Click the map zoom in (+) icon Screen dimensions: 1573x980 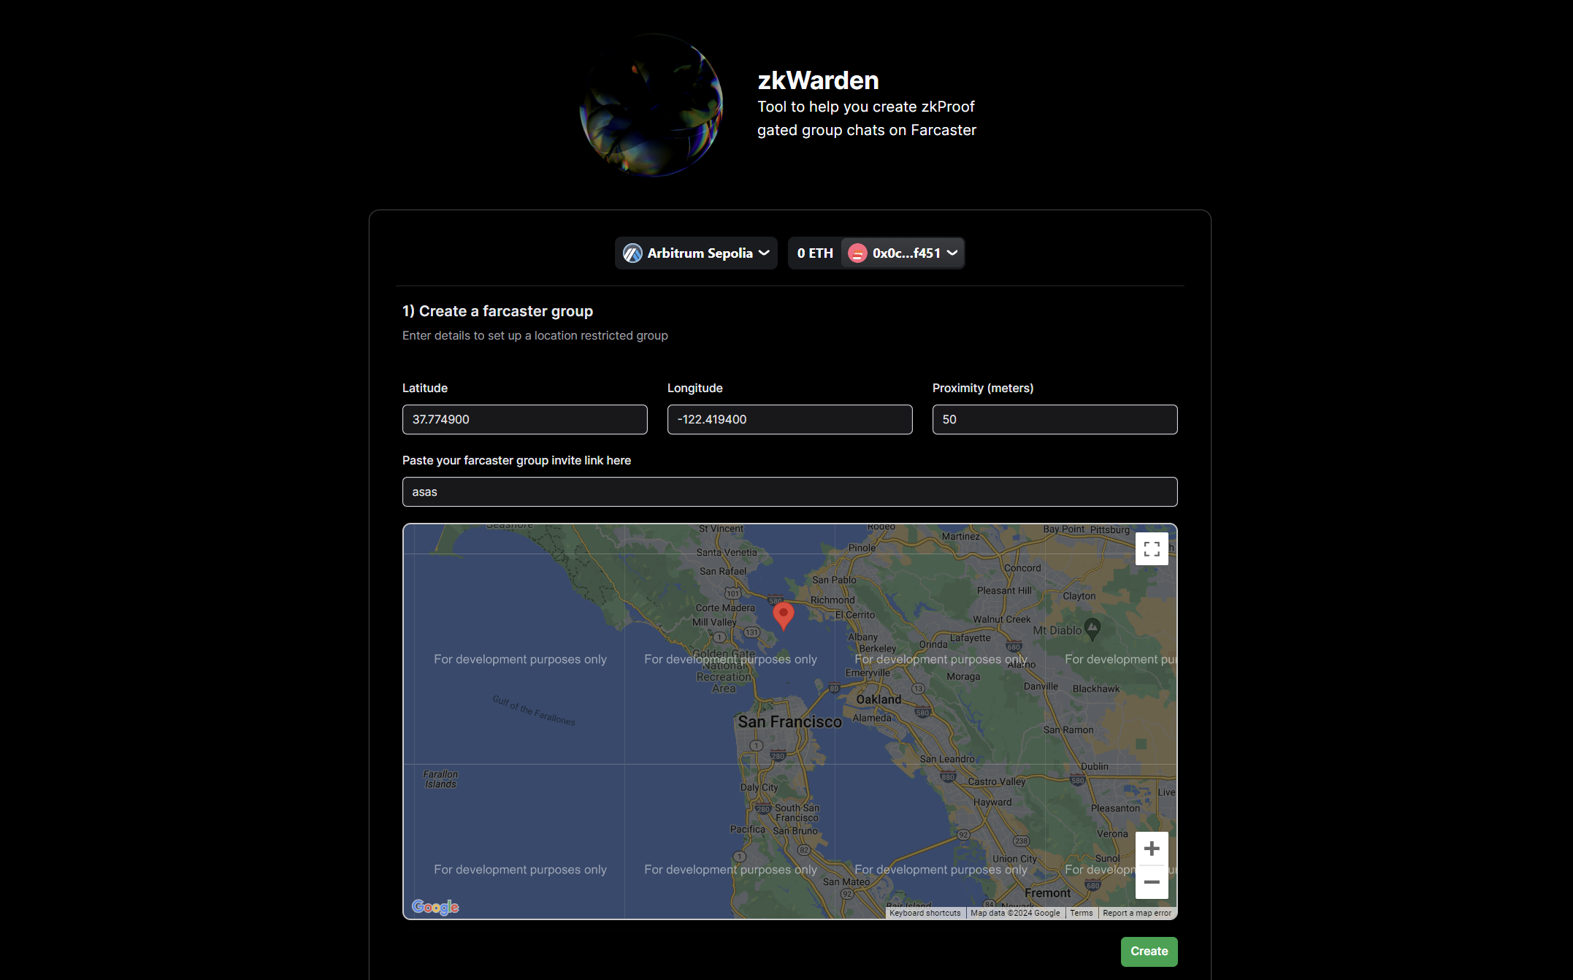coord(1151,849)
